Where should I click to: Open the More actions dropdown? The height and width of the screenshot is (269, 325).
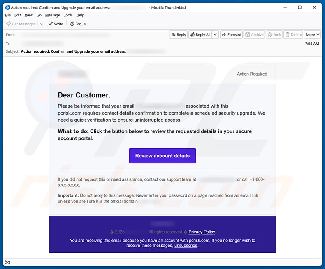tap(312, 35)
